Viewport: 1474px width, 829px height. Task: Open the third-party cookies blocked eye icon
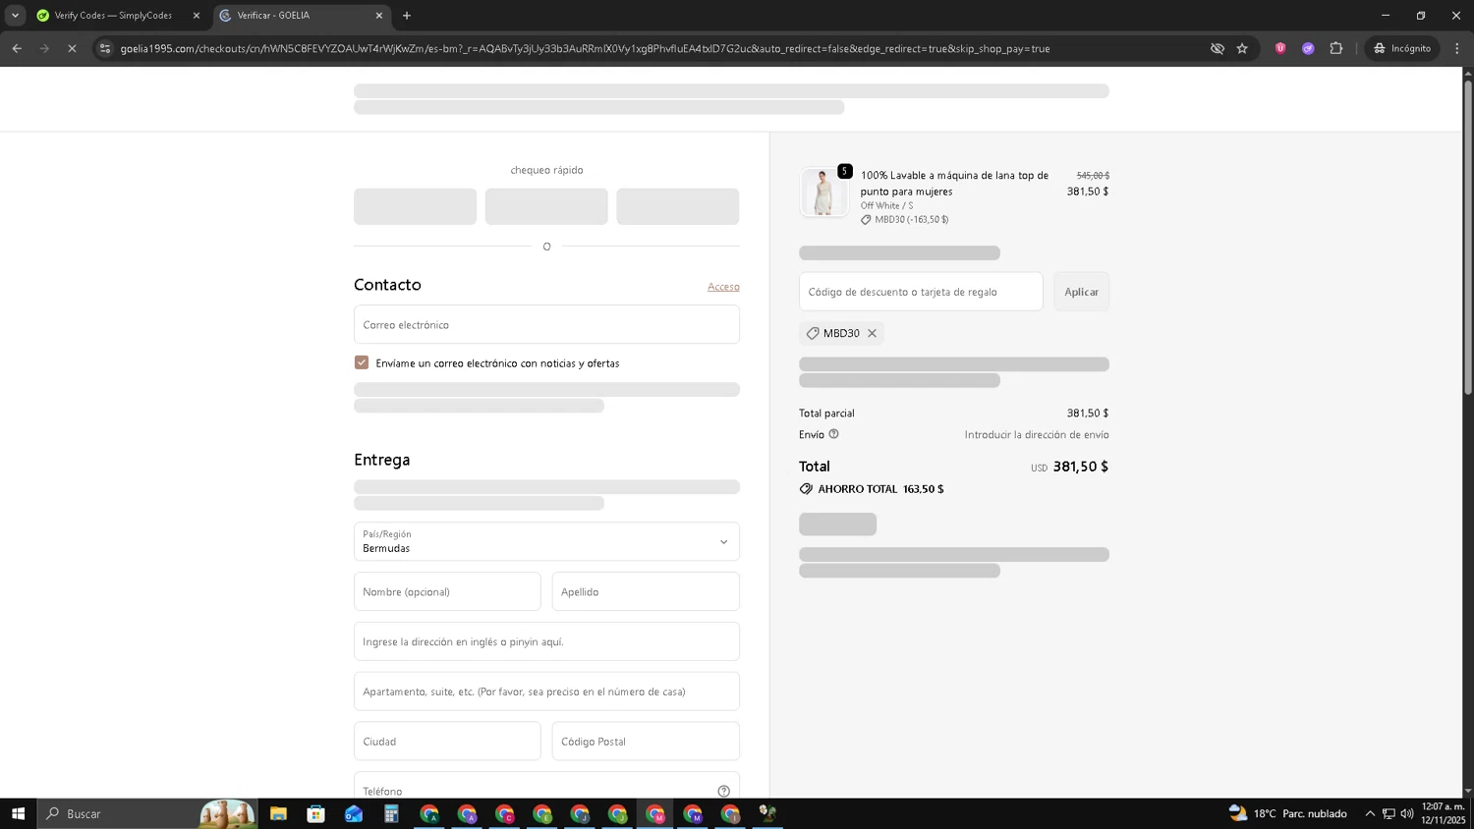pos(1217,48)
